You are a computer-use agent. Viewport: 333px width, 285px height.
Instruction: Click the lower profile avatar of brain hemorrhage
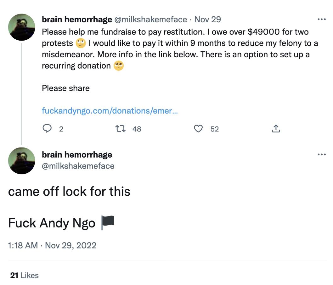(x=22, y=161)
